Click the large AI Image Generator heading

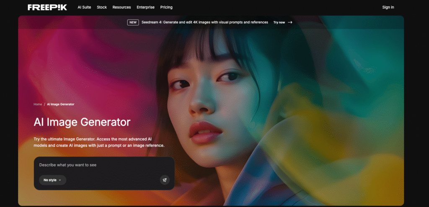pos(82,122)
